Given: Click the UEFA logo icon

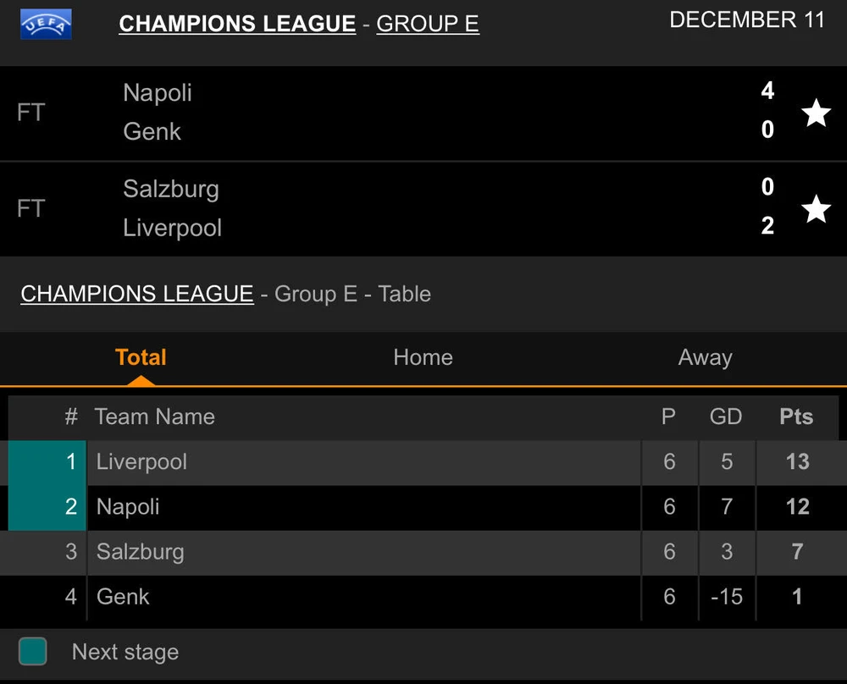Looking at the screenshot, I should pyautogui.click(x=46, y=25).
